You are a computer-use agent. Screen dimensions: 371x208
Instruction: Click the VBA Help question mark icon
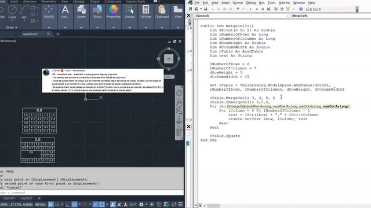tap(301, 9)
